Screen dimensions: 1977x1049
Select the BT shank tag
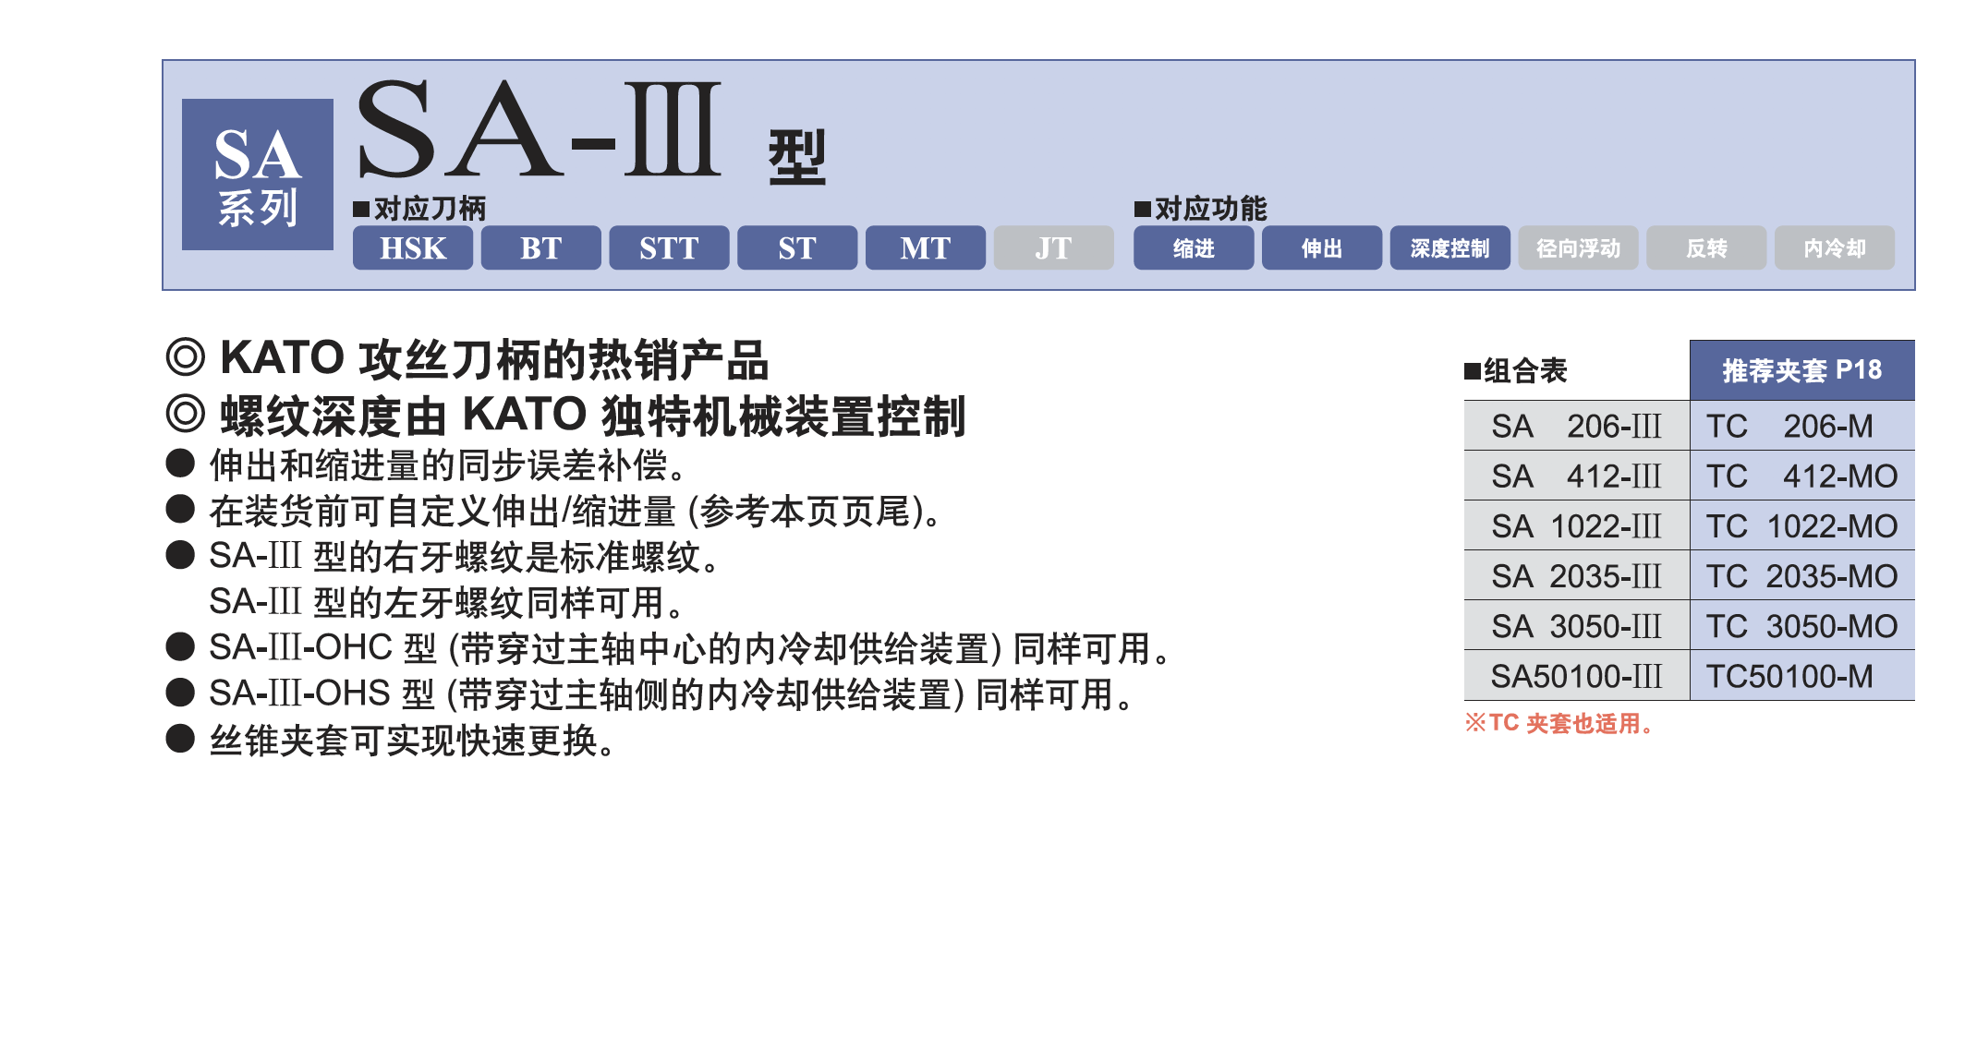click(540, 248)
